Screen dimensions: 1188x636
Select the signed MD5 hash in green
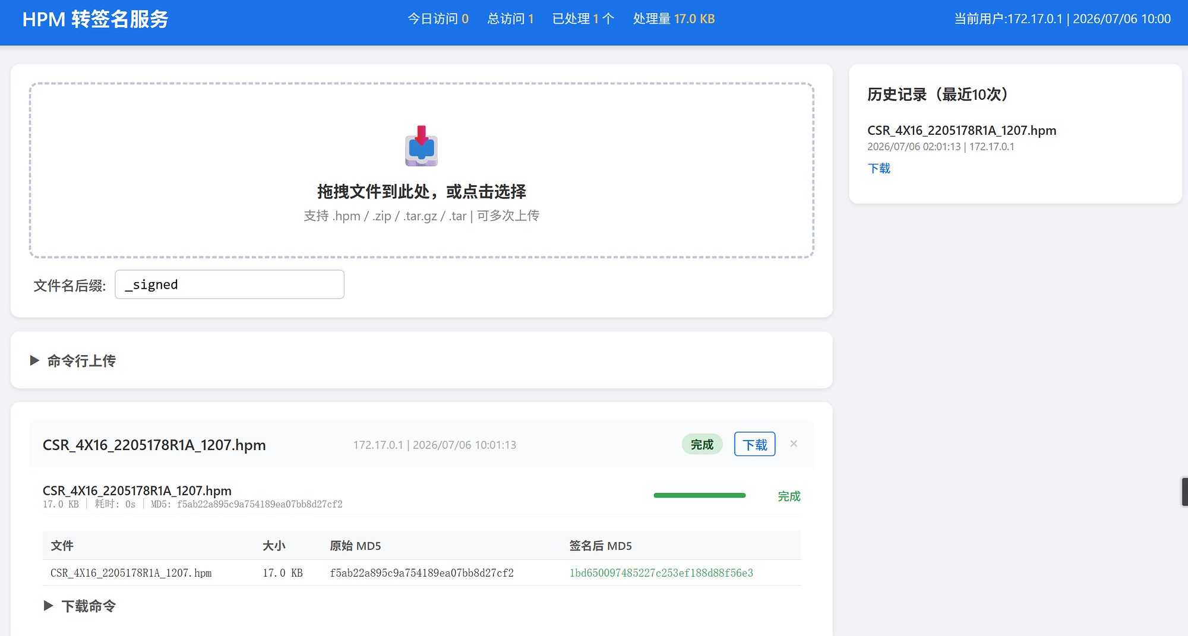tap(661, 573)
